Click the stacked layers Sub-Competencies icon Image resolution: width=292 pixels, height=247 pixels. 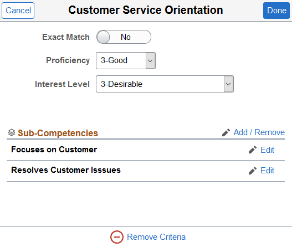pyautogui.click(x=12, y=132)
